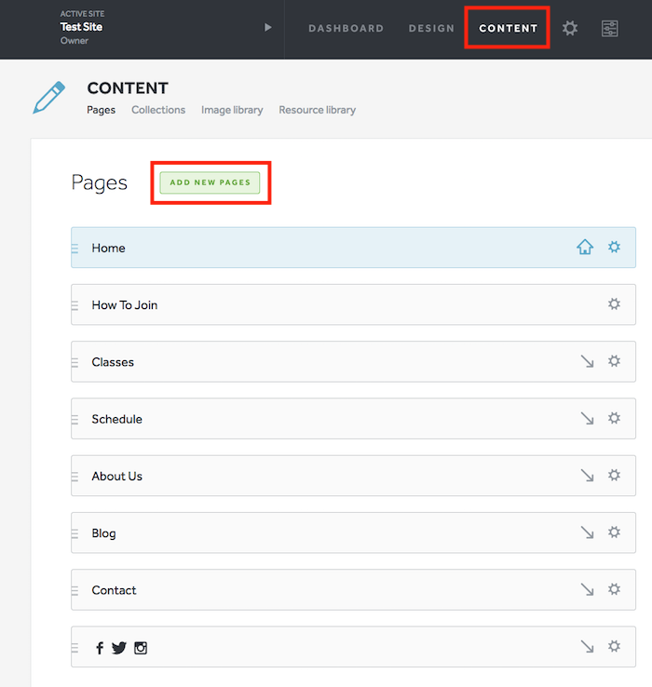
Task: Click gear icon on social icons row
Action: 614,646
